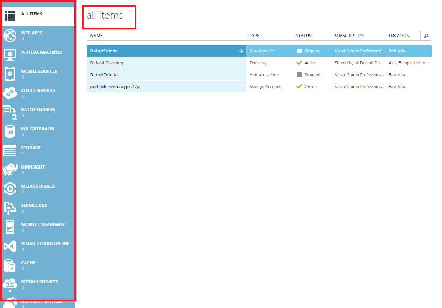Open the SQL DATABASES sidebar entry
This screenshot has height=308, width=442.
[x=38, y=131]
